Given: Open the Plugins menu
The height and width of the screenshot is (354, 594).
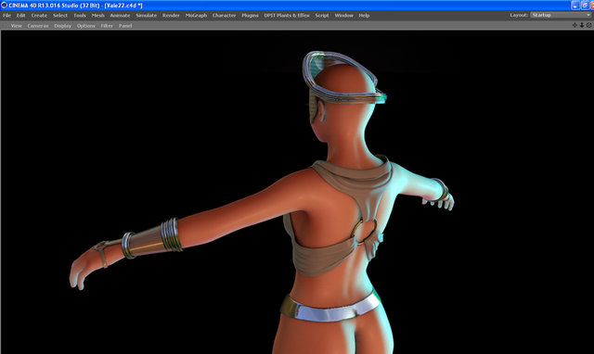Looking at the screenshot, I should click(250, 16).
